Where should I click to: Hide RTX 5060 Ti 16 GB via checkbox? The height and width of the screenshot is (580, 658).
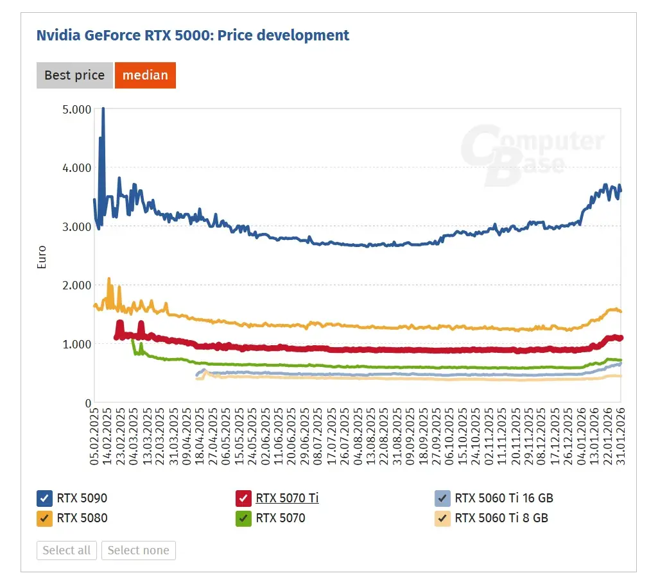pos(442,499)
